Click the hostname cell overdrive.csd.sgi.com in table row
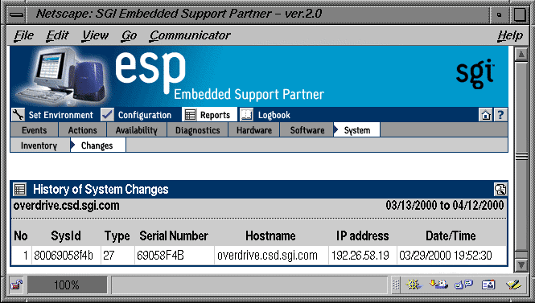The width and height of the screenshot is (535, 303). click(271, 256)
